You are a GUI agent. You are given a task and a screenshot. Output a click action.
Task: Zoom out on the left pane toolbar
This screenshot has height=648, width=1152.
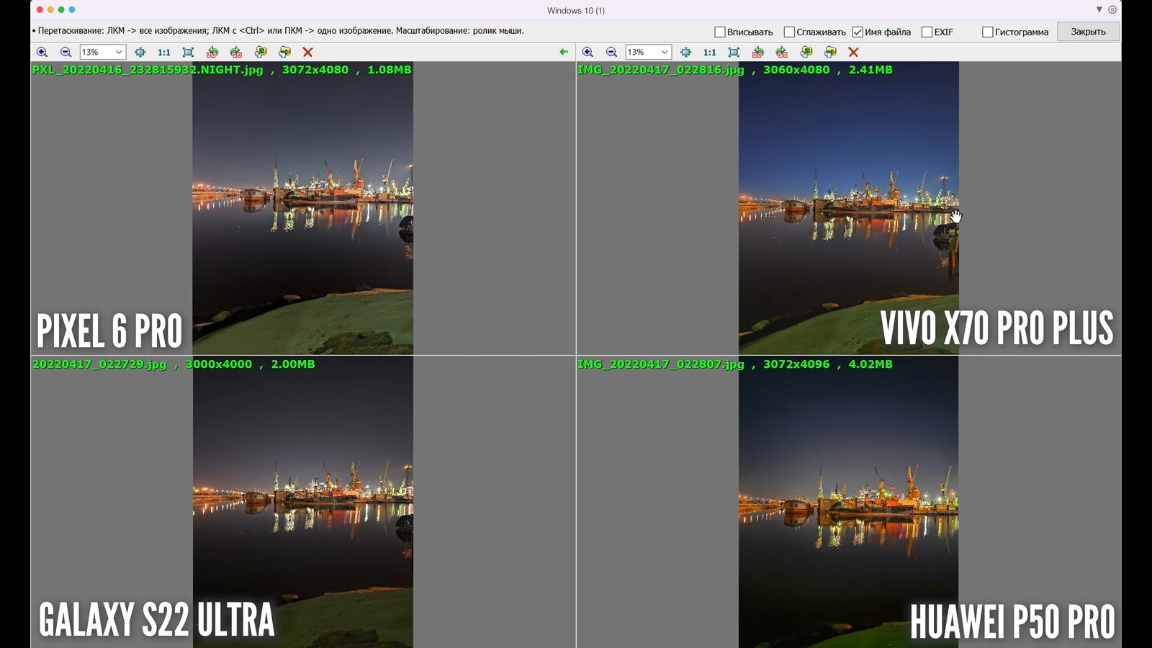pyautogui.click(x=66, y=52)
